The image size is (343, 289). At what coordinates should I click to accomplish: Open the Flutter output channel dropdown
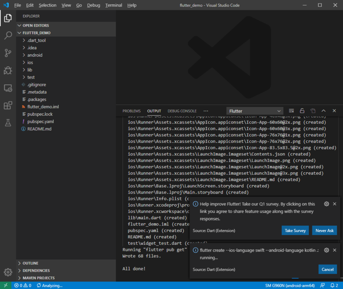tap(255, 111)
